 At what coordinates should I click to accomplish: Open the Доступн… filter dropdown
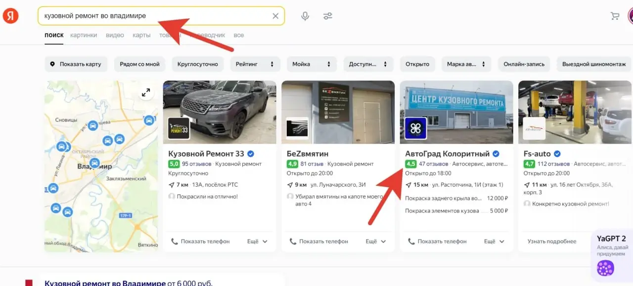point(368,64)
